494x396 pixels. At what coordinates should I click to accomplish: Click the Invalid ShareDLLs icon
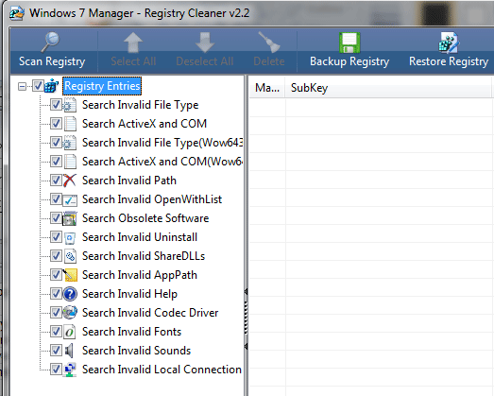tap(70, 256)
